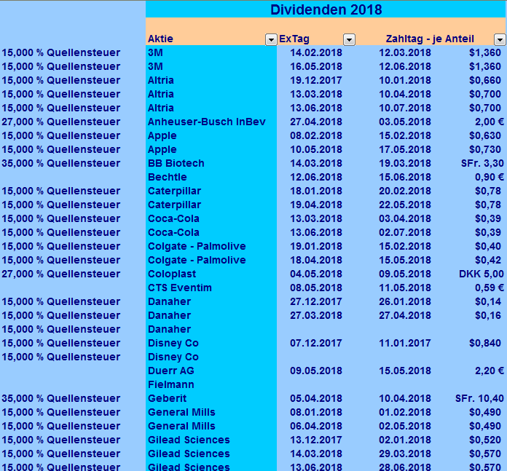Viewport: 507px width, 471px height.
Task: Select Quellensteuer cell in BB Biotech row
Action: pos(60,163)
